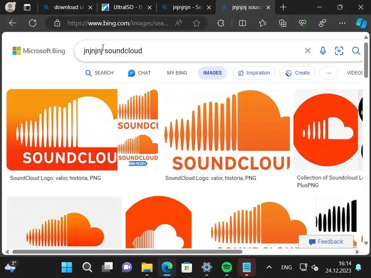Screen dimensions: 371x278
Task: Go back with the back arrow
Action: tap(13, 23)
